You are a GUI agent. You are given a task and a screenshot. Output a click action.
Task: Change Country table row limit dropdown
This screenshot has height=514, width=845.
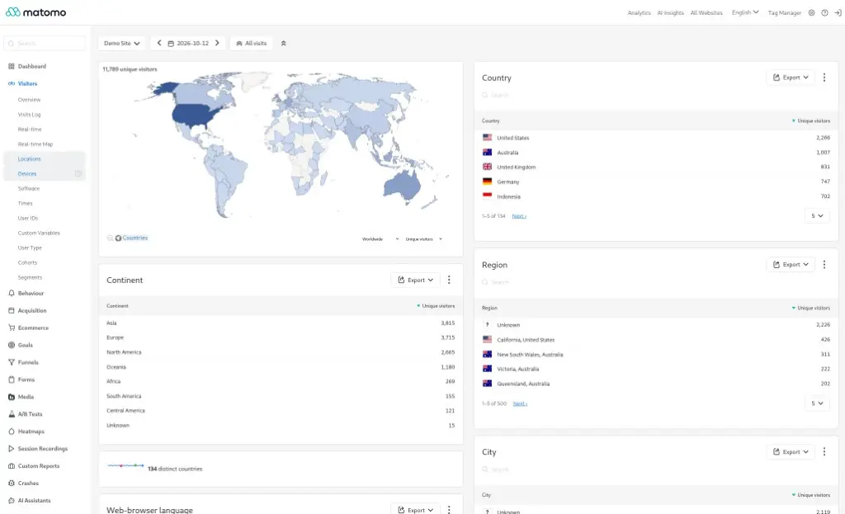point(817,215)
